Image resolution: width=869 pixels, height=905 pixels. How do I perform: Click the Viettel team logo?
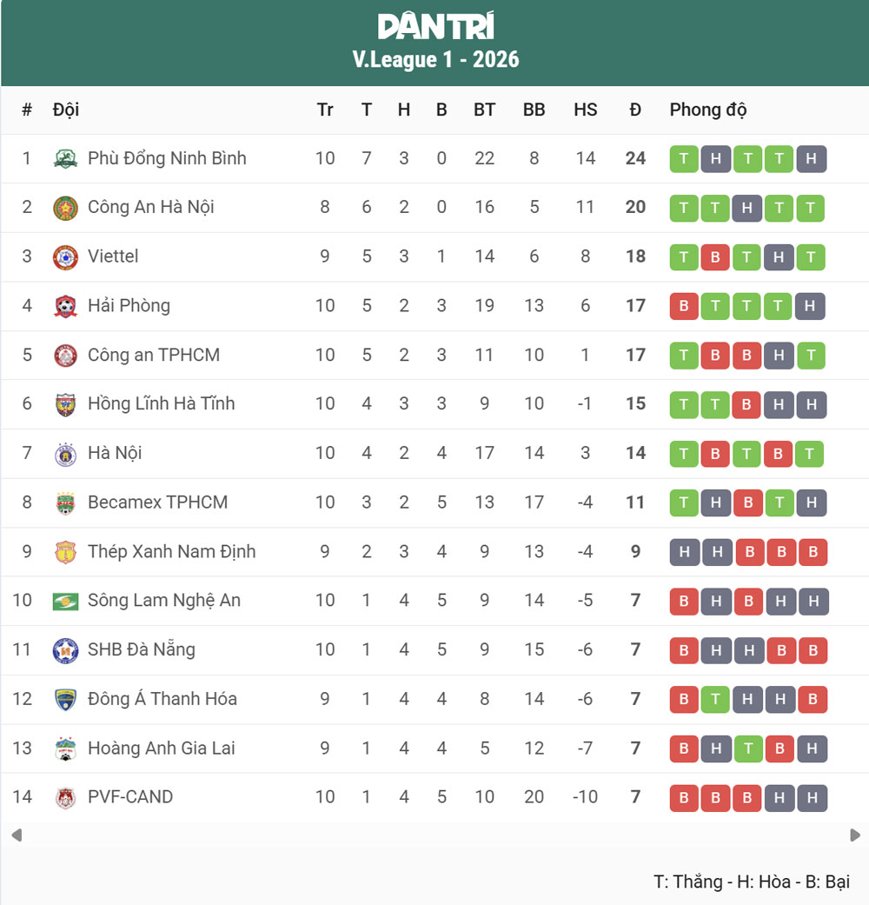65,256
